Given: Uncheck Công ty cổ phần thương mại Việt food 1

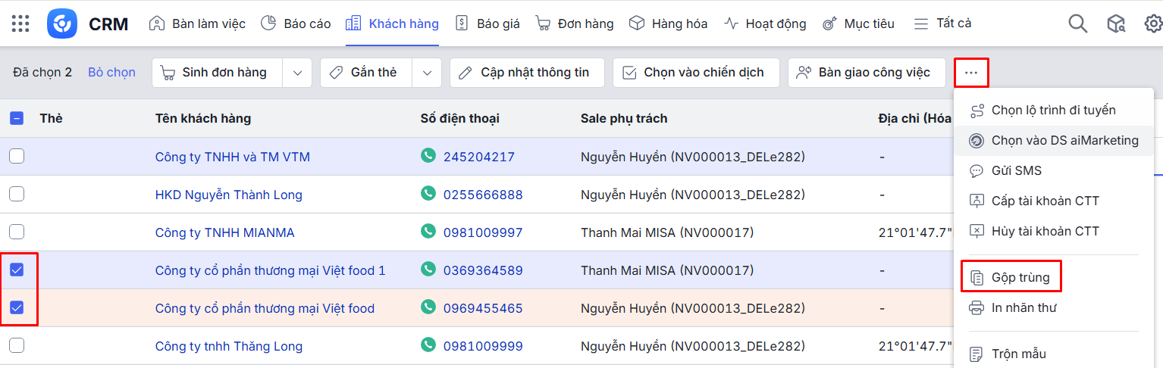Looking at the screenshot, I should (x=17, y=270).
